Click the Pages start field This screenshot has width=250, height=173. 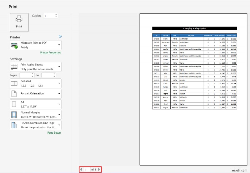25,75
